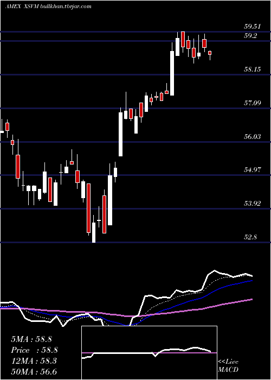271x380 pixels.
Task: Click the AMEX XSVM chart title
Action: [x=48, y=7]
